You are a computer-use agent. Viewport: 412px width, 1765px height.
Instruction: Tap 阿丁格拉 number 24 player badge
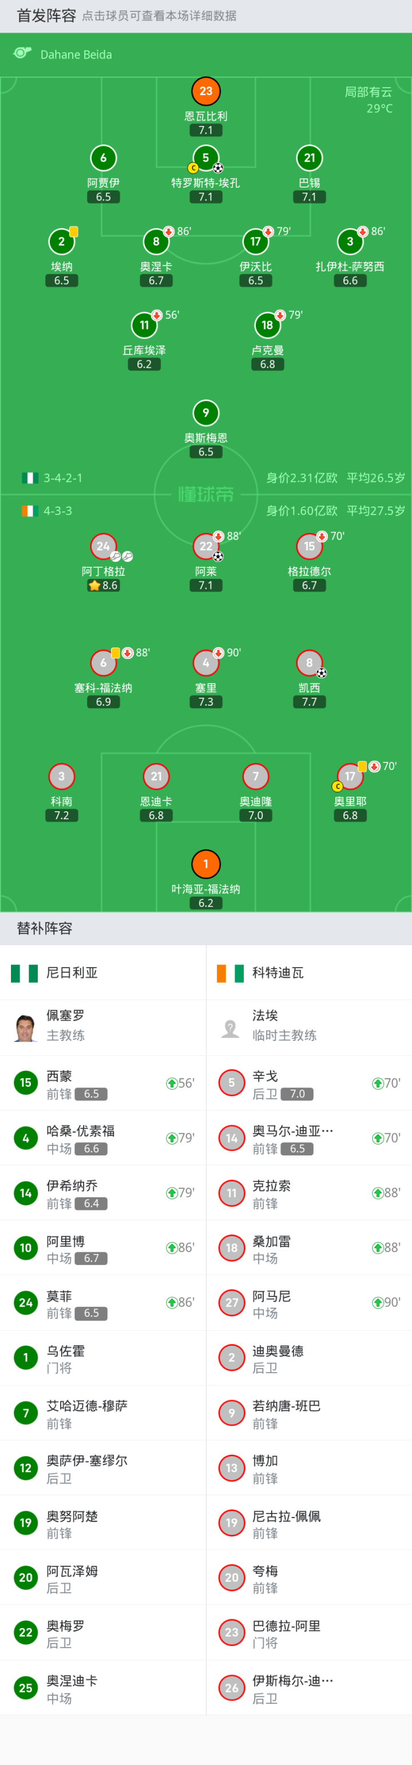tap(104, 546)
